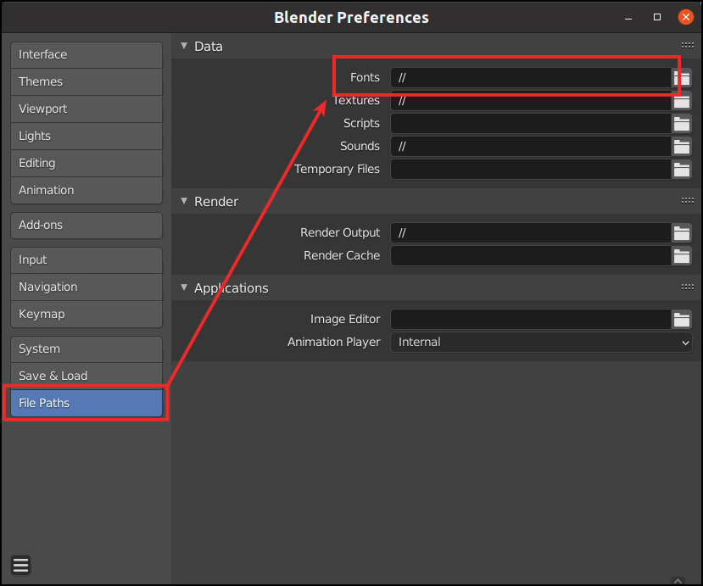Screen dimensions: 703x586
Task: Open folder browser for Image Editor
Action: pos(682,320)
